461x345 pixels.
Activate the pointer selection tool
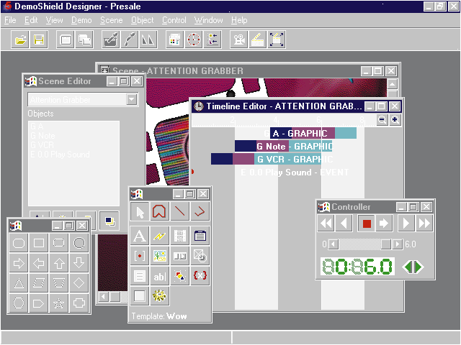point(140,212)
